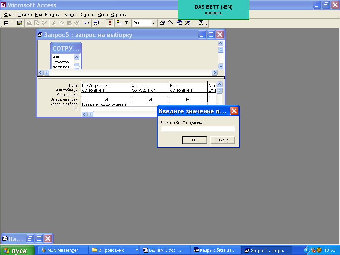Open the Вид menu
340x255 pixels.
[x=39, y=15]
